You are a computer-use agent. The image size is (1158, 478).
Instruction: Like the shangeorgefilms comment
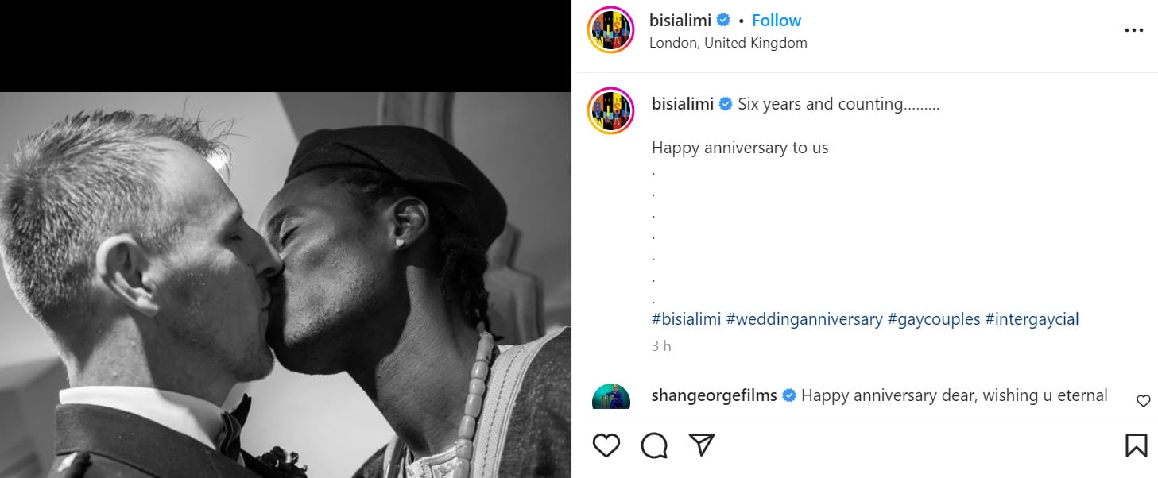tap(1143, 401)
